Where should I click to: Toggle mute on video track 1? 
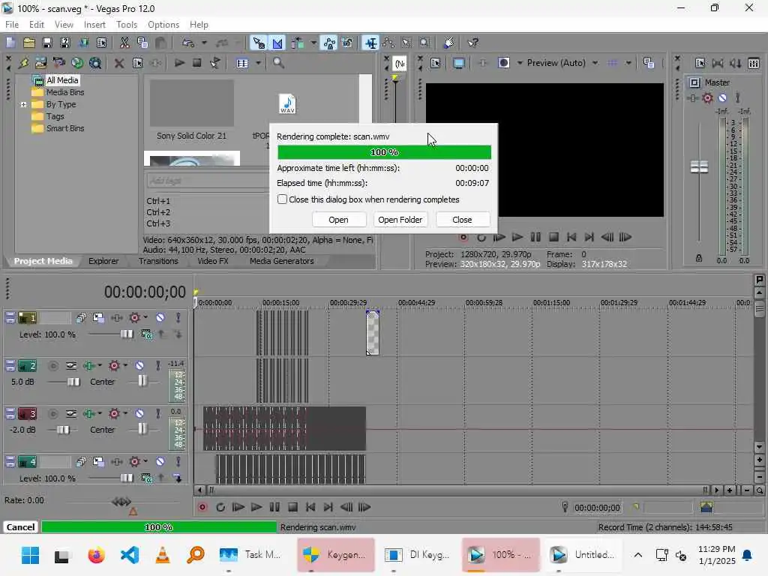(160, 318)
